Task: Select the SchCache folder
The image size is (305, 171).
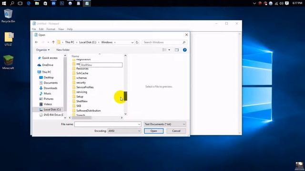Action: coord(80,73)
